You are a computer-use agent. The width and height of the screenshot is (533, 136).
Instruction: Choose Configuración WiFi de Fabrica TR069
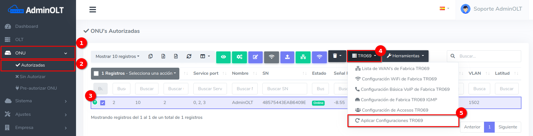399,79
